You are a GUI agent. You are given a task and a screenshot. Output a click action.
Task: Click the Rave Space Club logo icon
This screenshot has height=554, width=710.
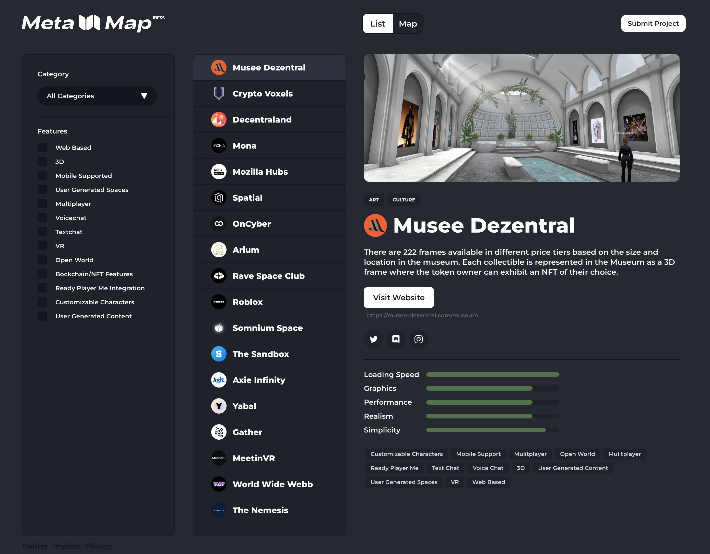pos(219,276)
